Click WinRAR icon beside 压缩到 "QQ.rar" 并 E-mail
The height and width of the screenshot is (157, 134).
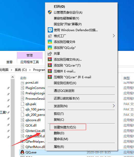pos(50,77)
